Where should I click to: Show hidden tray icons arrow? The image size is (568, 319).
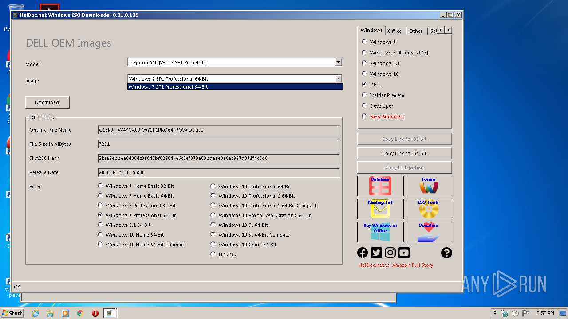coord(495,313)
